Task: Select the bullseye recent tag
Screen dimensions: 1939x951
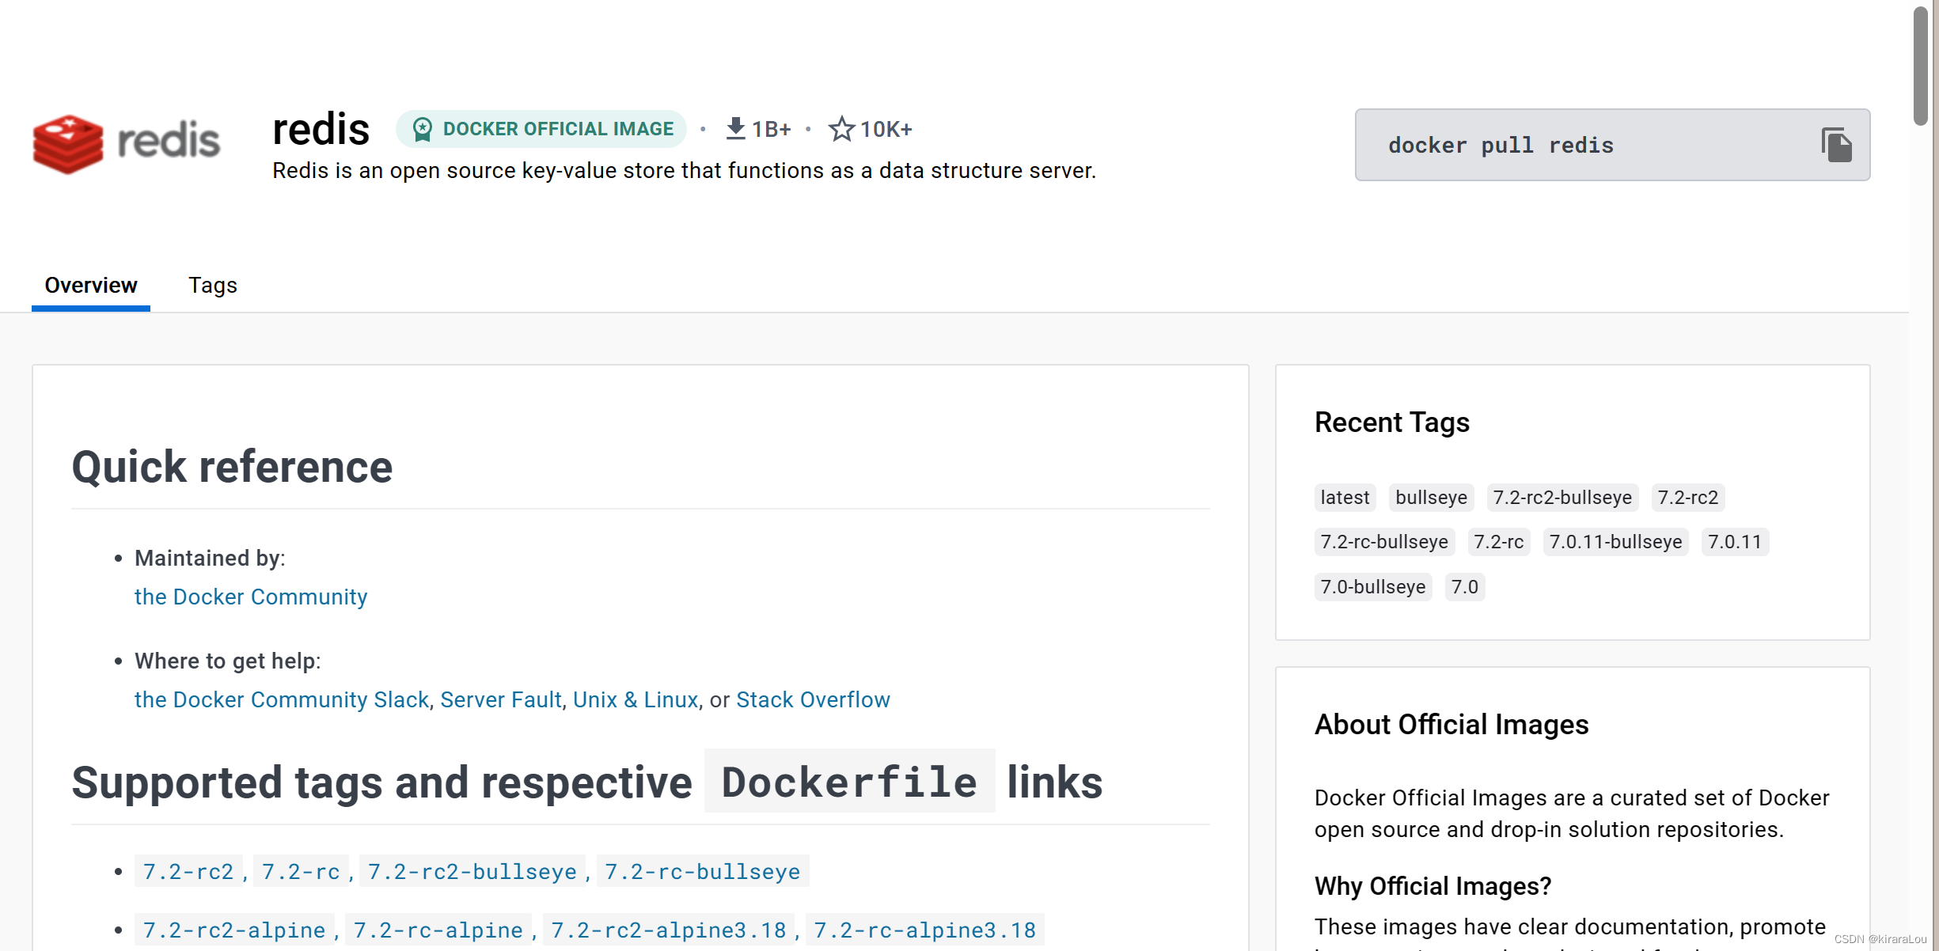Action: click(x=1431, y=498)
